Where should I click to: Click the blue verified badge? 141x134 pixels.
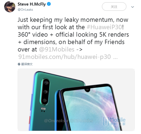49,4
